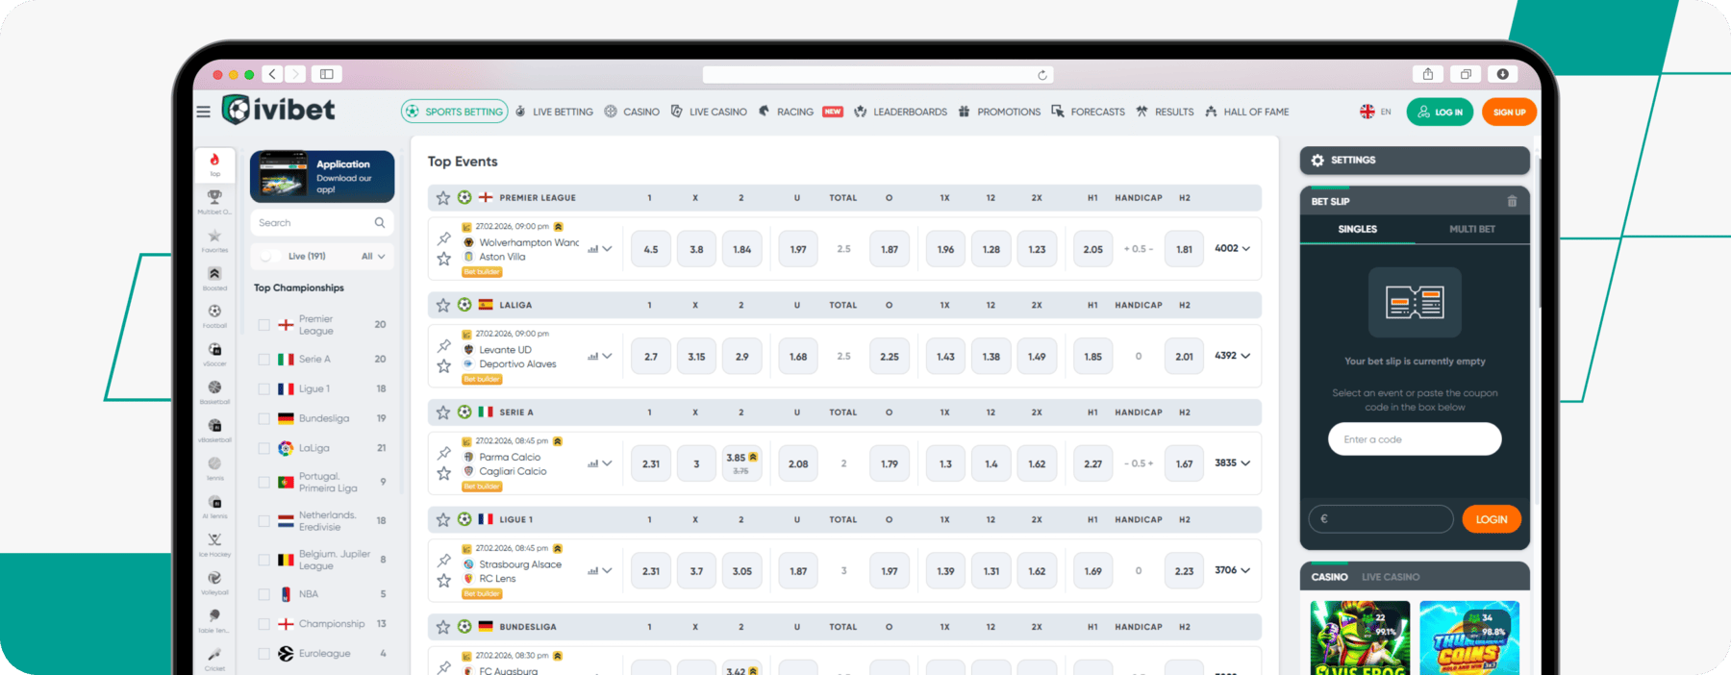Select odds 2.01 handicap H2 for Levante match

click(1184, 357)
